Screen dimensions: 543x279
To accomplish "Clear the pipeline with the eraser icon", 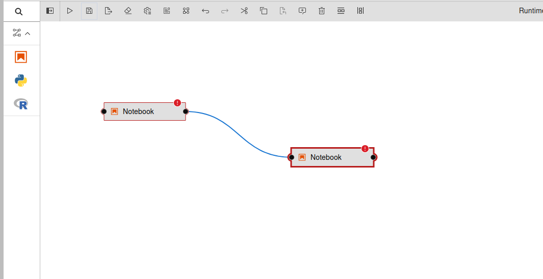I will pyautogui.click(x=128, y=11).
